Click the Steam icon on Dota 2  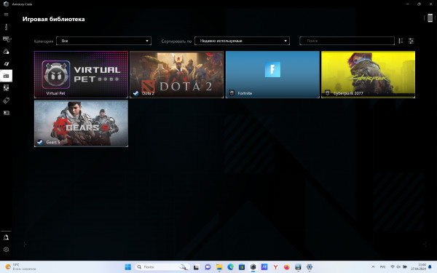pos(135,93)
